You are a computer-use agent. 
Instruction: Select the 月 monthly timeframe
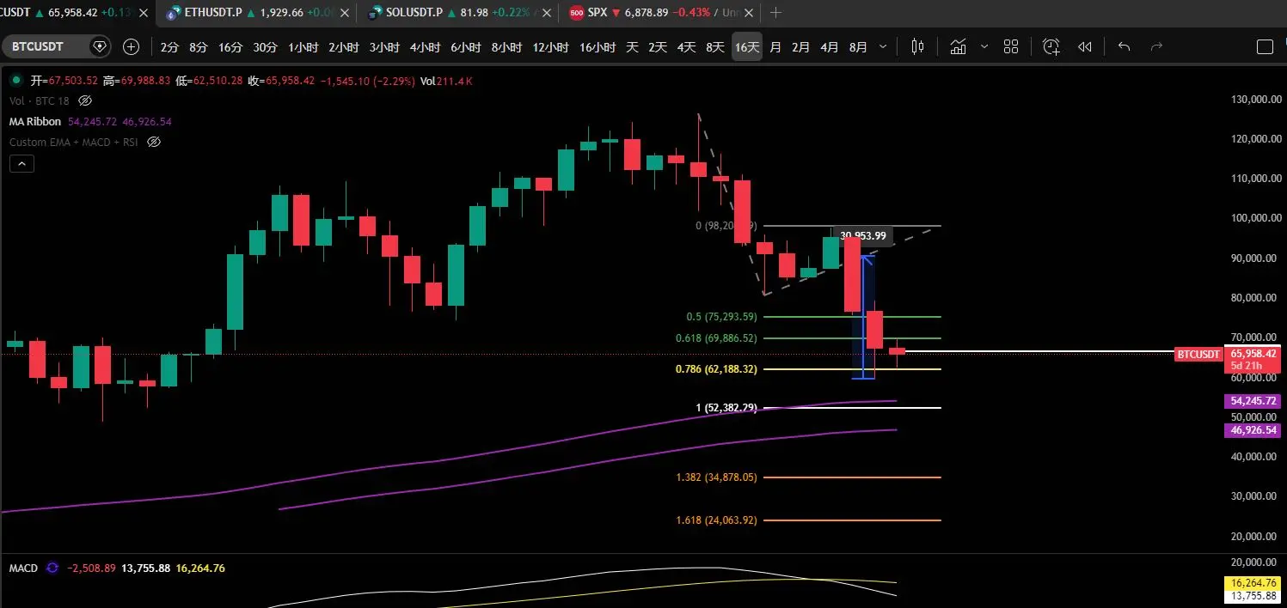[x=775, y=47]
